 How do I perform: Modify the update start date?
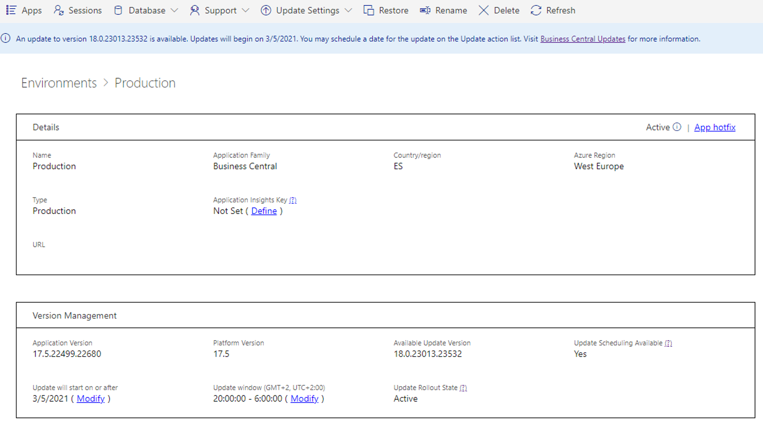[91, 399]
